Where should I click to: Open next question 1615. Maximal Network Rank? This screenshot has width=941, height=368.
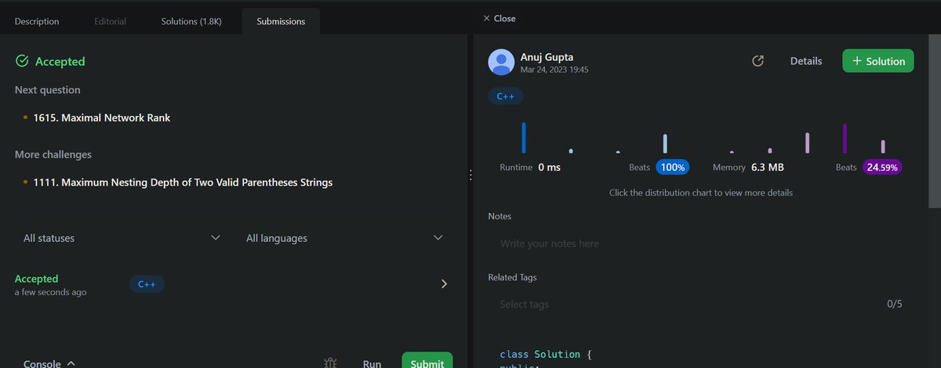[x=102, y=118]
